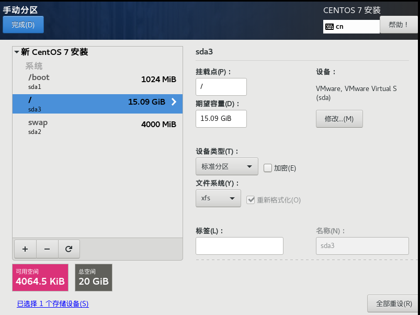Click the 4000 MiB size of swap
Viewport: 420px width, 315px height.
pos(158,125)
